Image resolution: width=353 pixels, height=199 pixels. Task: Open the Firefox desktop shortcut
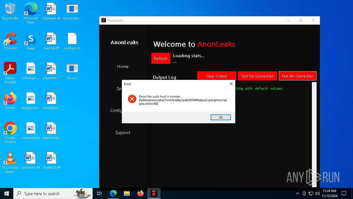point(10,101)
